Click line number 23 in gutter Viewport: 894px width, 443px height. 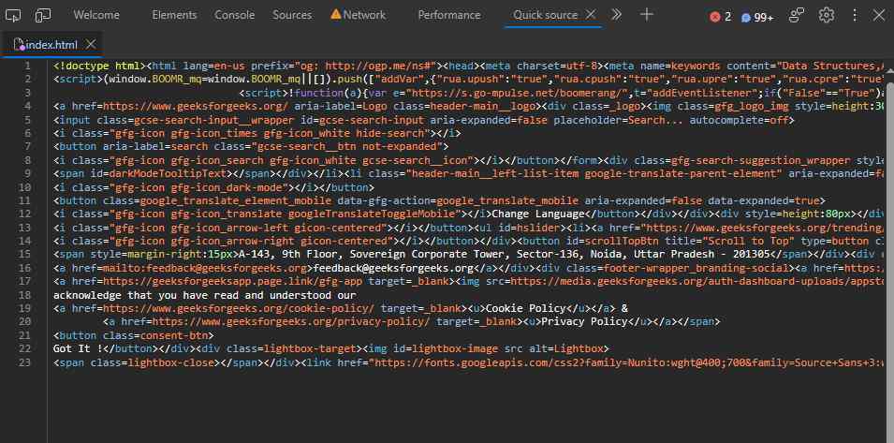click(x=24, y=362)
